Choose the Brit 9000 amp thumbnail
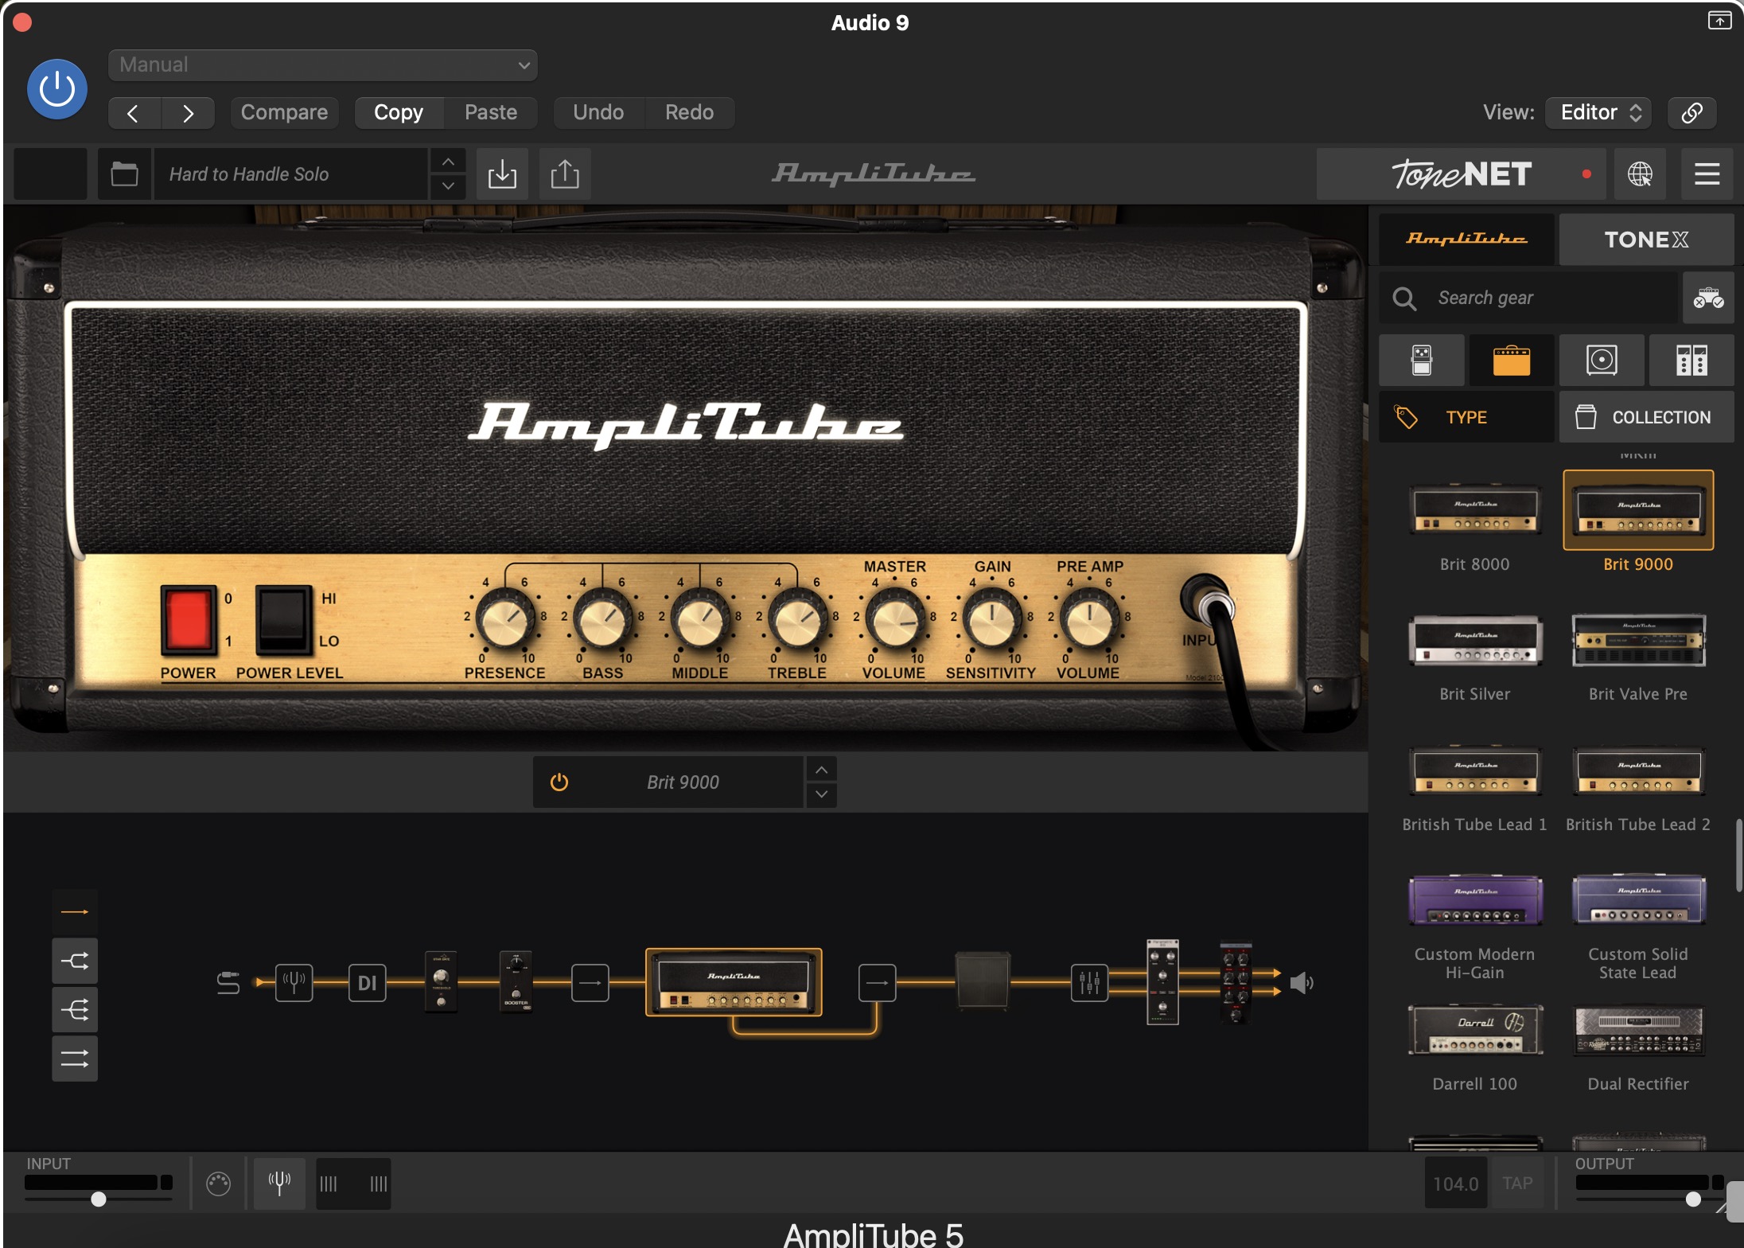This screenshot has height=1248, width=1744. (x=1638, y=510)
